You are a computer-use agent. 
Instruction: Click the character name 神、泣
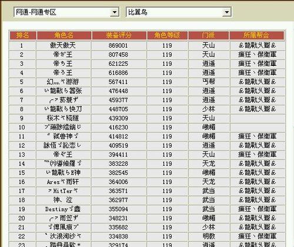point(63,200)
